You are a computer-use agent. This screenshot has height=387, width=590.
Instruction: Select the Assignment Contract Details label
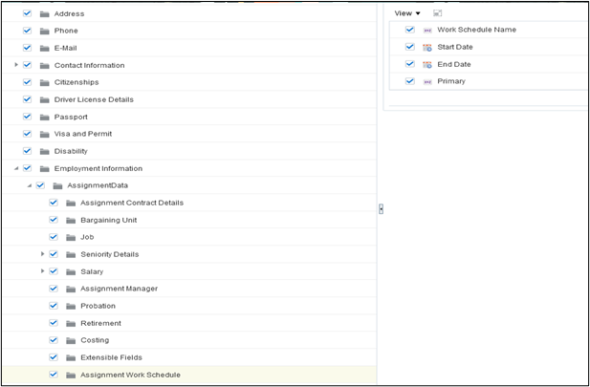132,203
